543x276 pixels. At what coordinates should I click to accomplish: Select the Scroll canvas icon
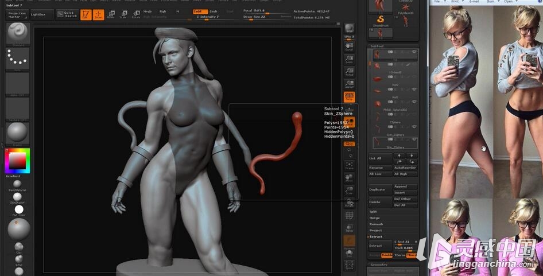[x=349, y=46]
